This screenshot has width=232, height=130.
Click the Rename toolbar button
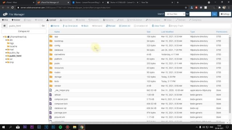pos(108,20)
